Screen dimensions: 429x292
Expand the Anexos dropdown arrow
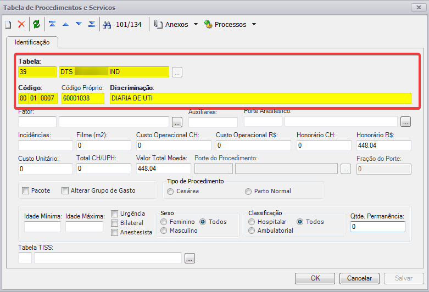(x=196, y=24)
